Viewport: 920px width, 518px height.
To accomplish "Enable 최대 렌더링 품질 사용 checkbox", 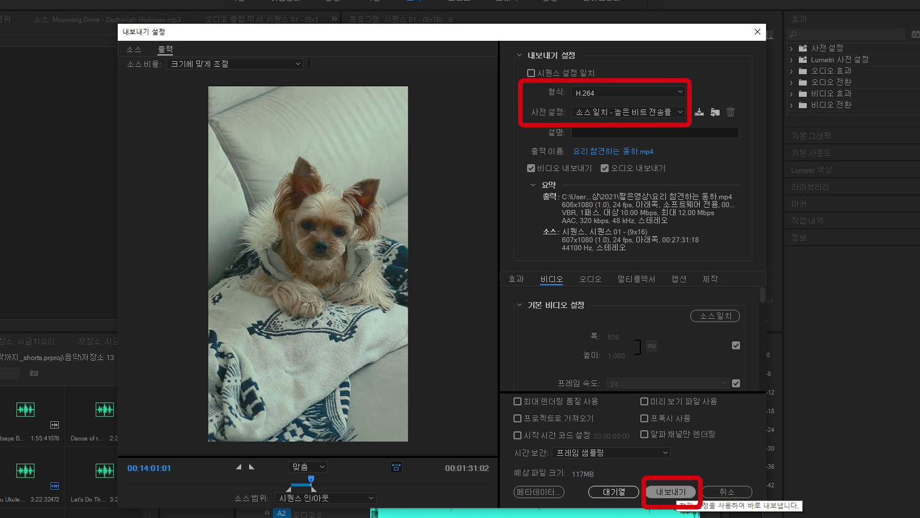I will 517,401.
